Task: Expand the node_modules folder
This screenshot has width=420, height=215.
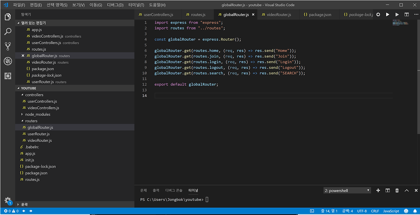Action: 37,115
